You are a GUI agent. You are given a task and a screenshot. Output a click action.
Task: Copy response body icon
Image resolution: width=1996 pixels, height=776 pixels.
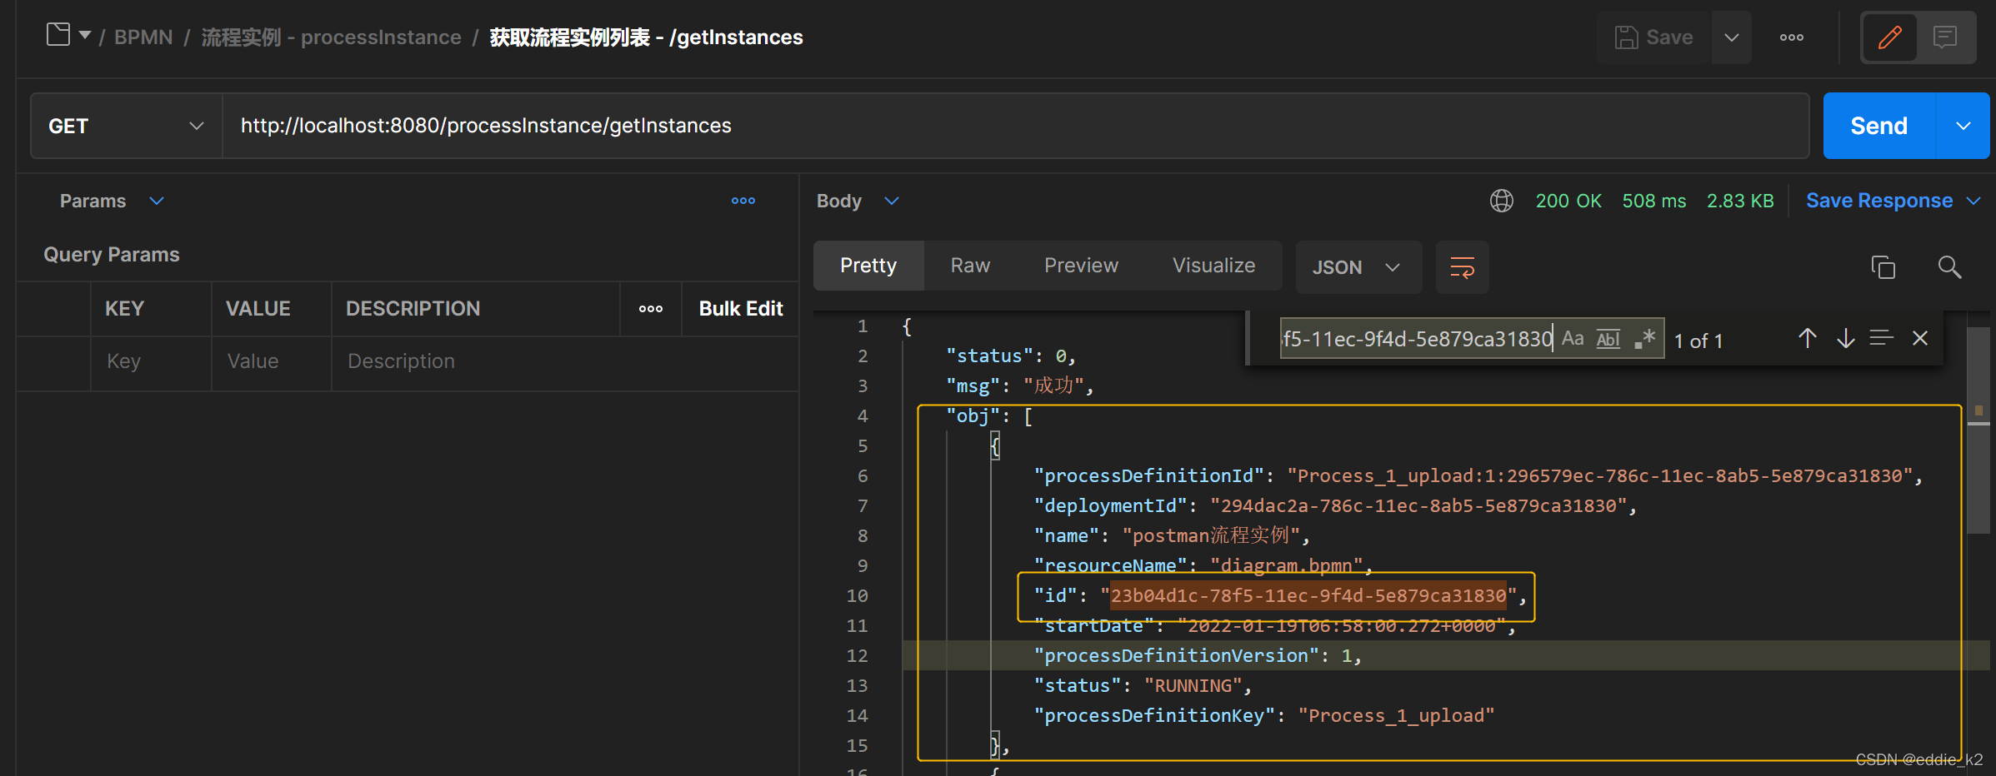click(1883, 267)
